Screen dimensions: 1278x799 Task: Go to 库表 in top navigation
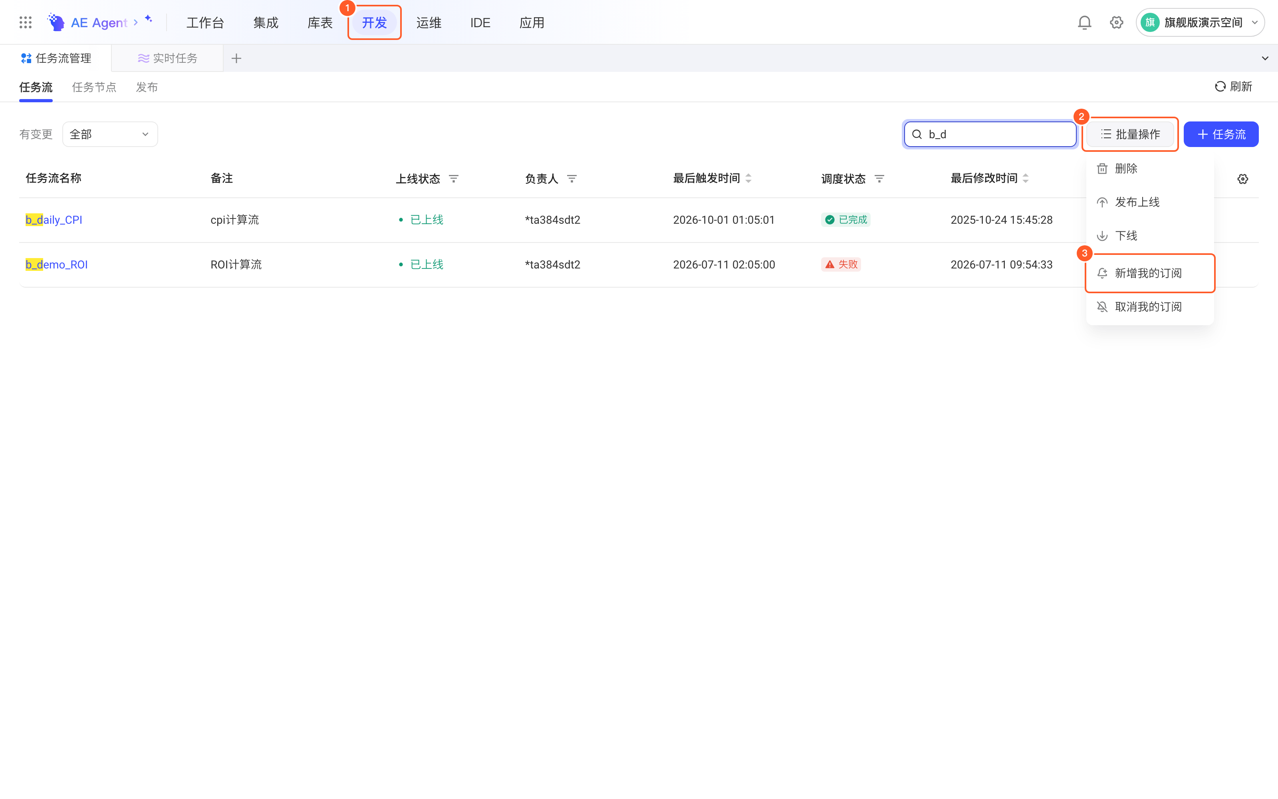point(320,23)
